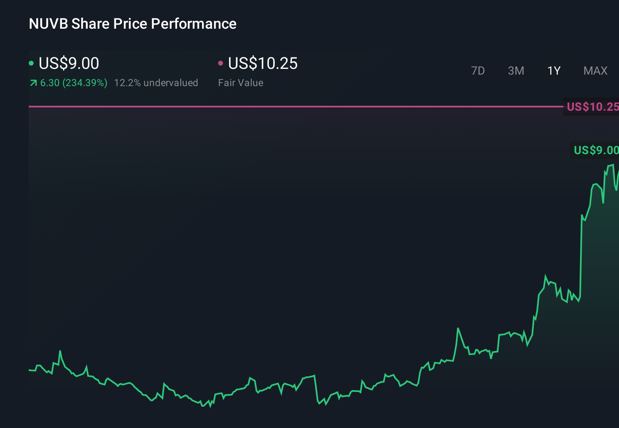The width and height of the screenshot is (619, 428).
Task: Switch to the 7D time range
Action: coord(478,71)
